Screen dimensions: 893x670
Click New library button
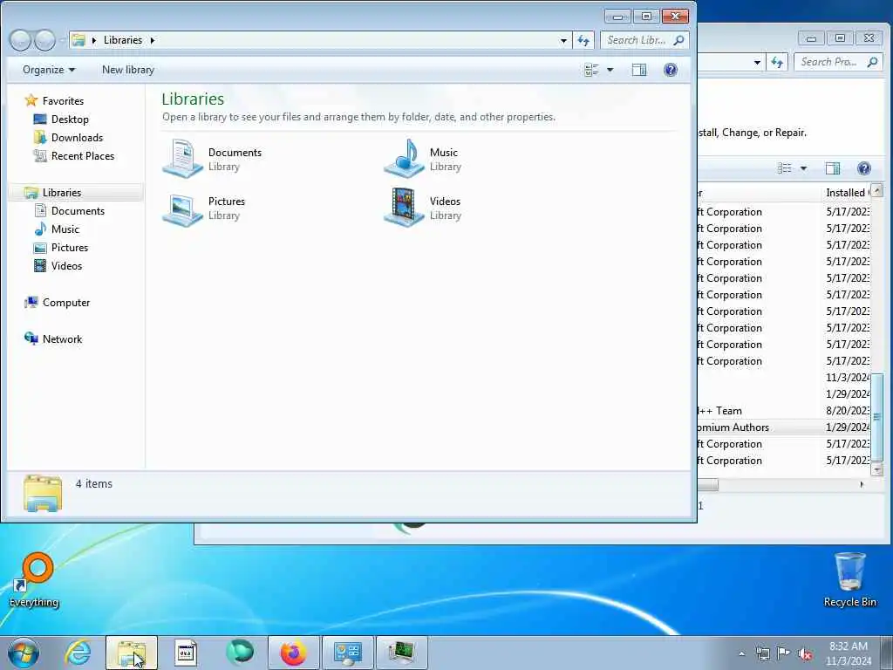tap(128, 70)
